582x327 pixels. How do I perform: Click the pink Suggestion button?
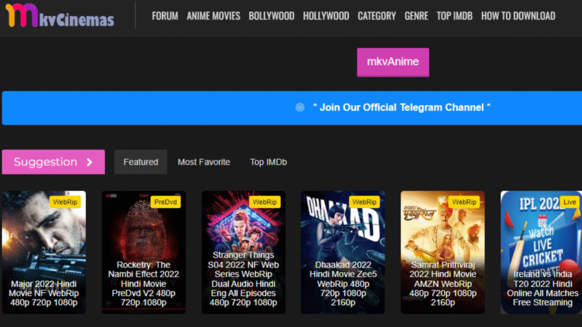(x=53, y=162)
